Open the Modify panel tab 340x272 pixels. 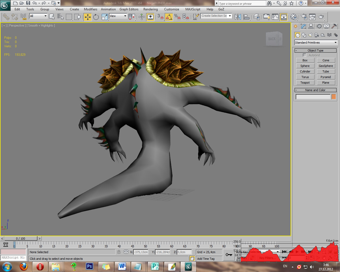tap(303, 26)
